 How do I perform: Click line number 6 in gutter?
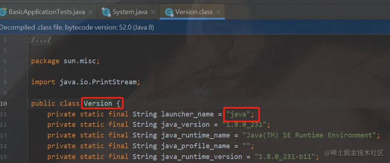click(x=5, y=61)
